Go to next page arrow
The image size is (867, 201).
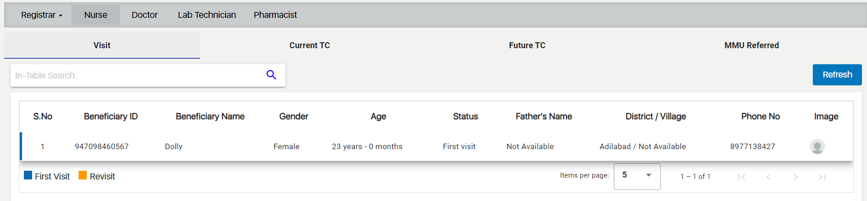(x=795, y=177)
